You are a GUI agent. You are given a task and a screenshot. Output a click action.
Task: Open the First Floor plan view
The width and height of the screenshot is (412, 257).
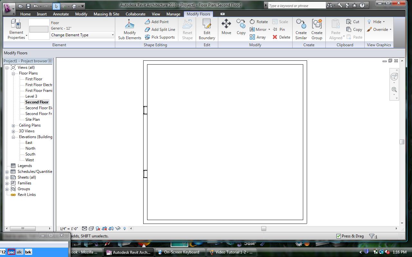34,79
